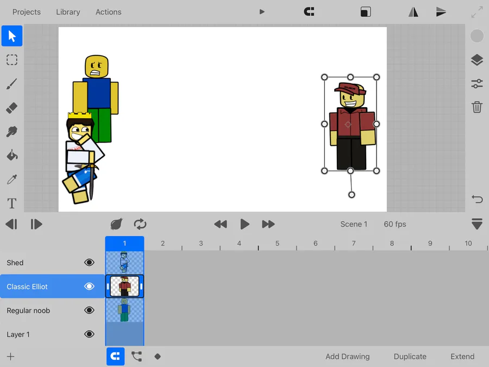
Task: Select the Regular noob layer
Action: click(x=52, y=310)
